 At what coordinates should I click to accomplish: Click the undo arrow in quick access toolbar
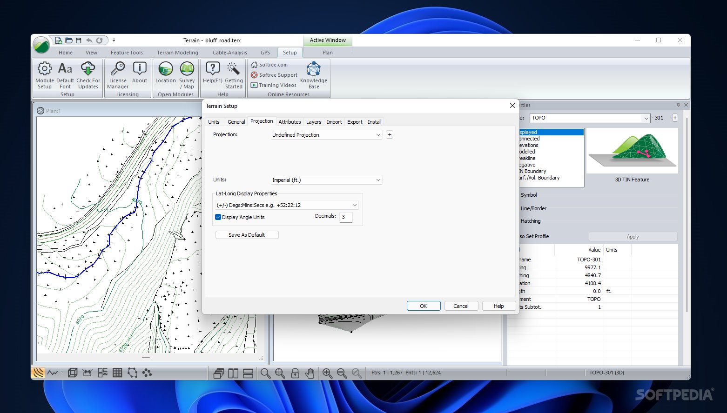89,40
